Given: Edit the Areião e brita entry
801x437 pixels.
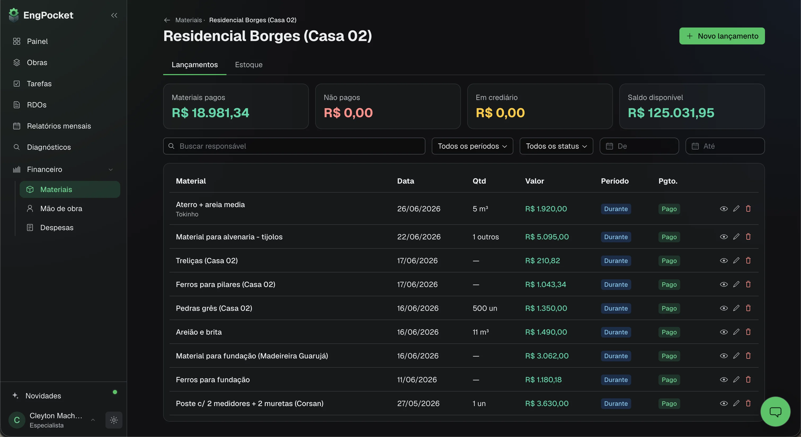Looking at the screenshot, I should [736, 332].
